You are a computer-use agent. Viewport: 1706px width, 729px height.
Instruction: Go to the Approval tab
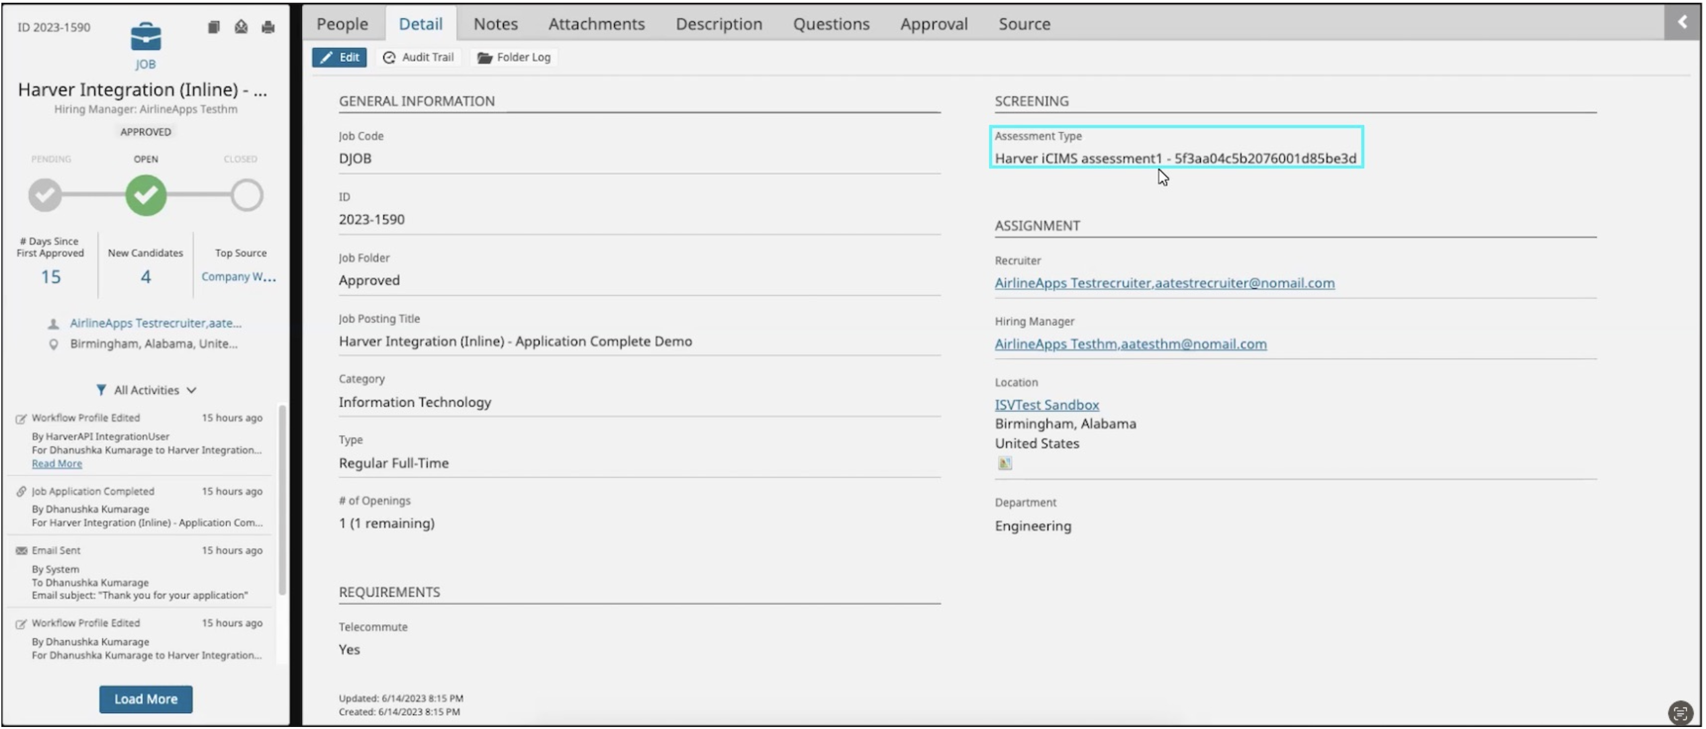(934, 24)
